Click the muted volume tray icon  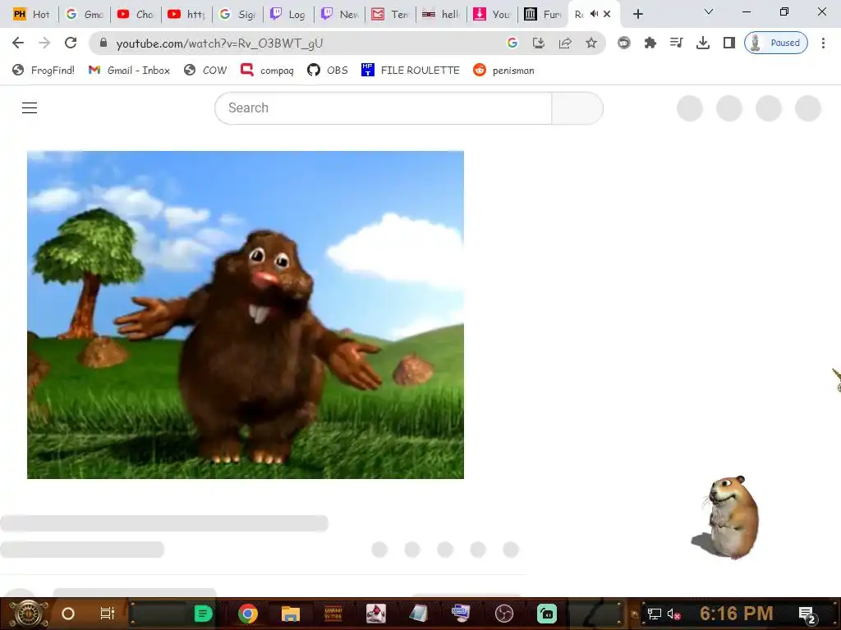click(x=674, y=614)
